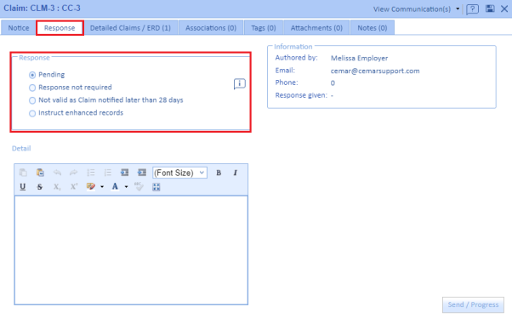Apply superscript formatting
This screenshot has height=324, width=512.
point(74,187)
